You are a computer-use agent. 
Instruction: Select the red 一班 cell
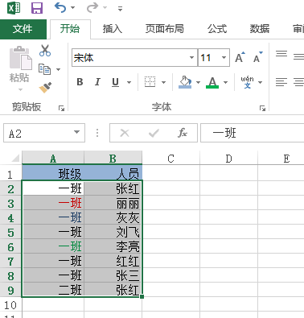point(53,203)
